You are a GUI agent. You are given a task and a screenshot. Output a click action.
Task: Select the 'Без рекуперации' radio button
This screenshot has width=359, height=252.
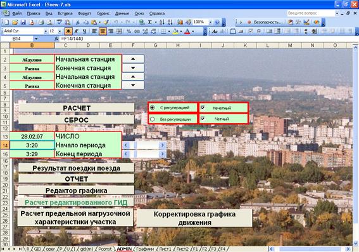click(152, 119)
